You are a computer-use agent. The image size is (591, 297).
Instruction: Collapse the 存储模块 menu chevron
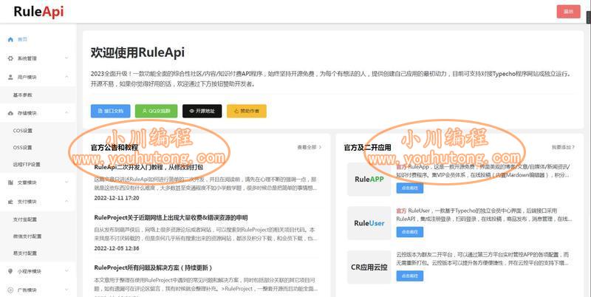66,113
